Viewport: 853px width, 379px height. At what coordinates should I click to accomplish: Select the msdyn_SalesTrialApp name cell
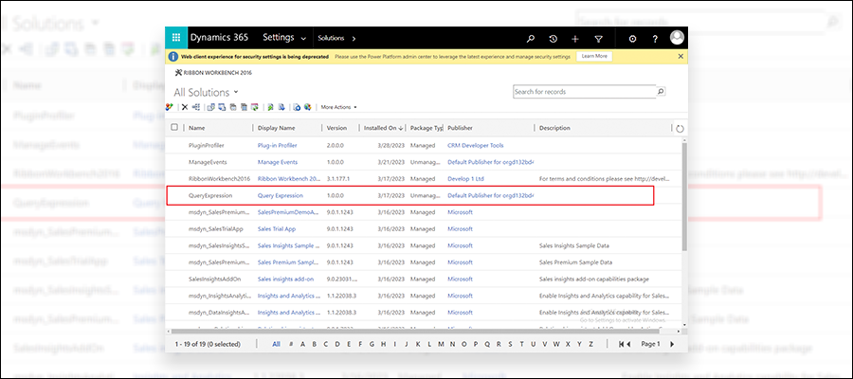tap(215, 229)
